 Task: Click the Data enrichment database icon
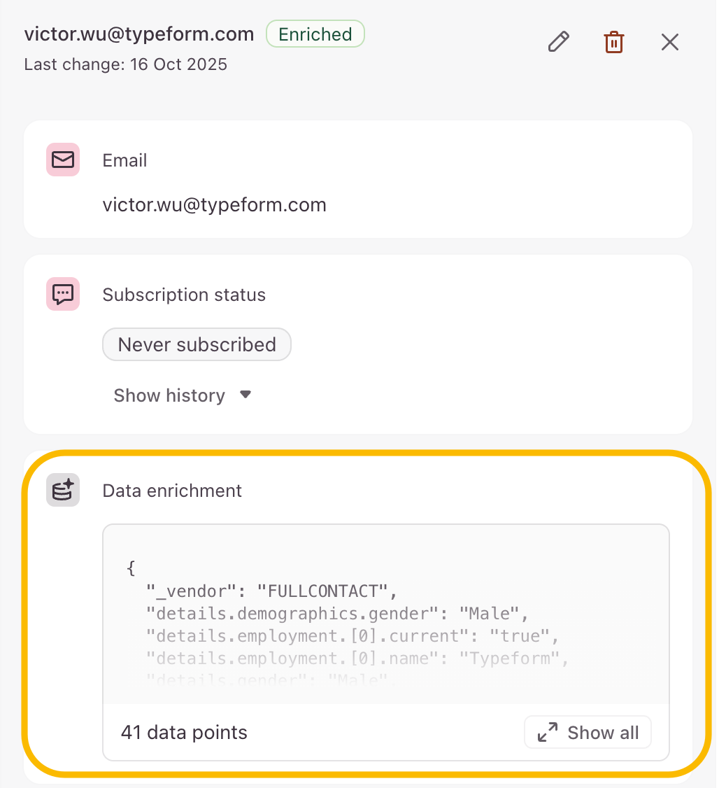coord(63,491)
